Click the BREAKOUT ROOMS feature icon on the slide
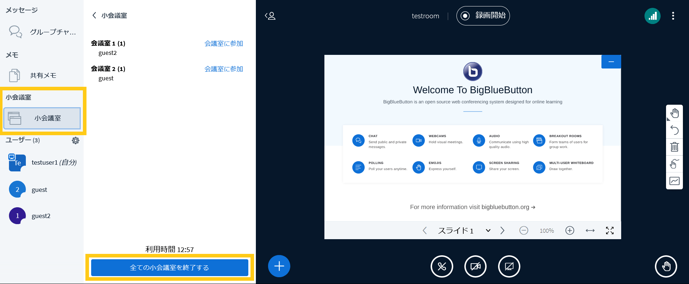Image resolution: width=689 pixels, height=284 pixels. click(x=539, y=141)
